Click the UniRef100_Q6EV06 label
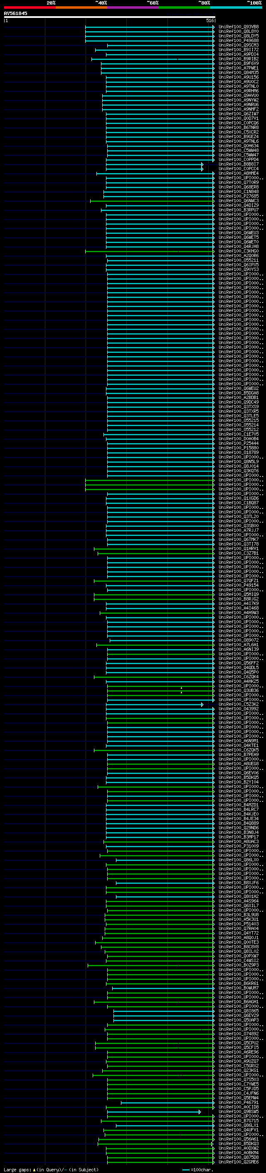Image resolution: width=266 pixels, height=1173 pixels. [239, 773]
